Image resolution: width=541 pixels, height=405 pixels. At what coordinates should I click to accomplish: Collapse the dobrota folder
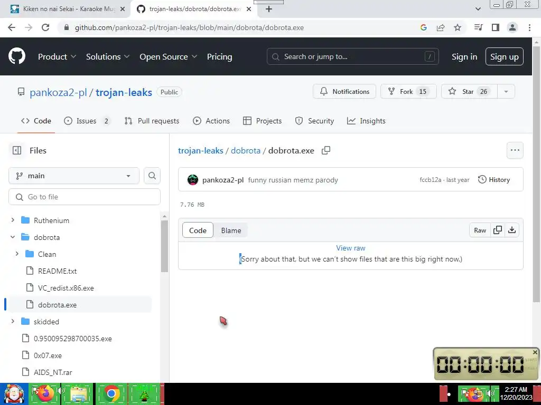(x=13, y=237)
